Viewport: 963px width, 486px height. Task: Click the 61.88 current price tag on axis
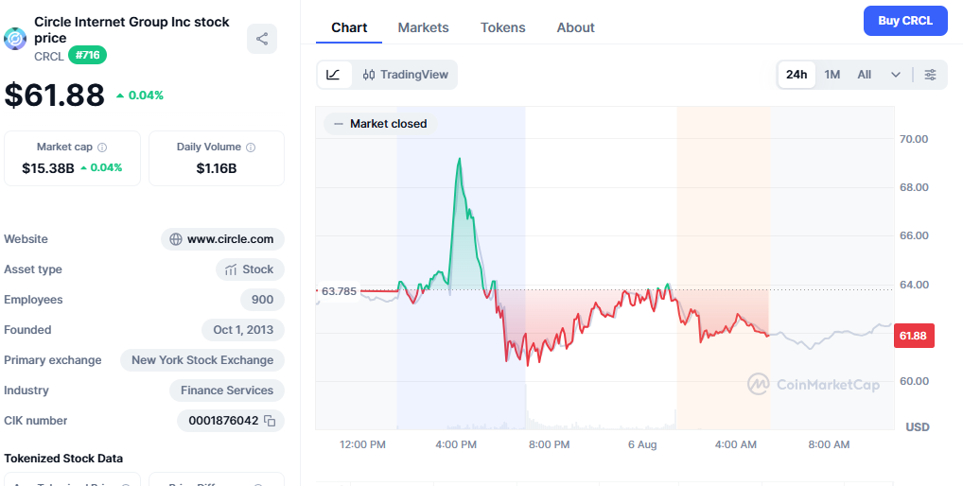[914, 336]
